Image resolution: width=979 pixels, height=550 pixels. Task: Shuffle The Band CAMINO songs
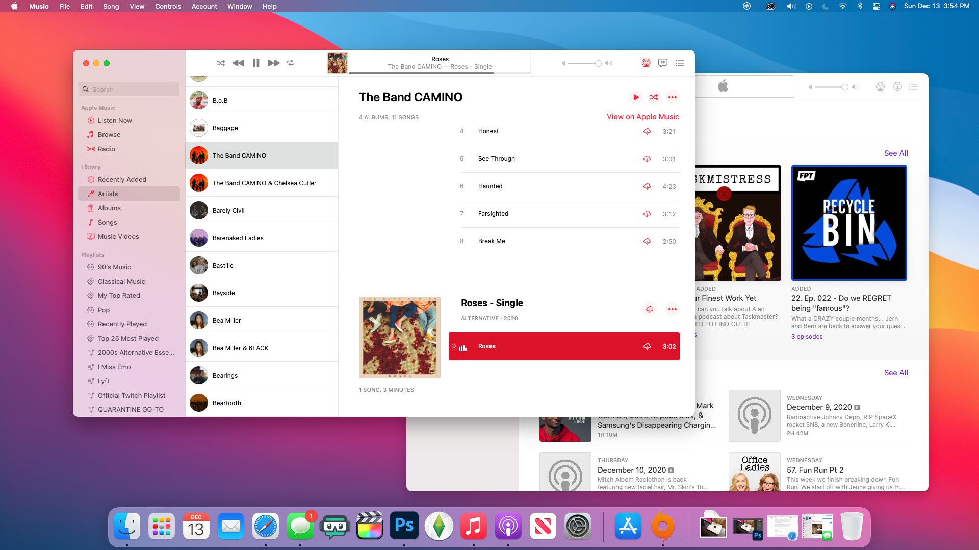(654, 97)
